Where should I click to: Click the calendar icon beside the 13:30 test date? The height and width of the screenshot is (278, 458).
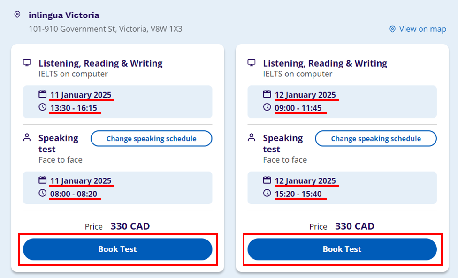click(x=43, y=94)
